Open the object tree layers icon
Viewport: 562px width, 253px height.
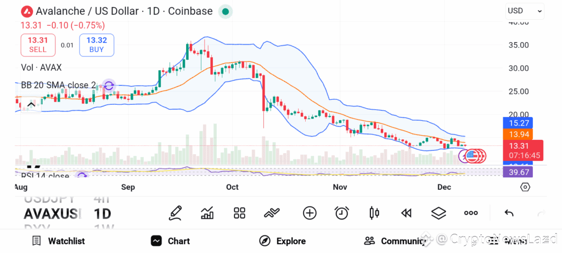coord(439,213)
